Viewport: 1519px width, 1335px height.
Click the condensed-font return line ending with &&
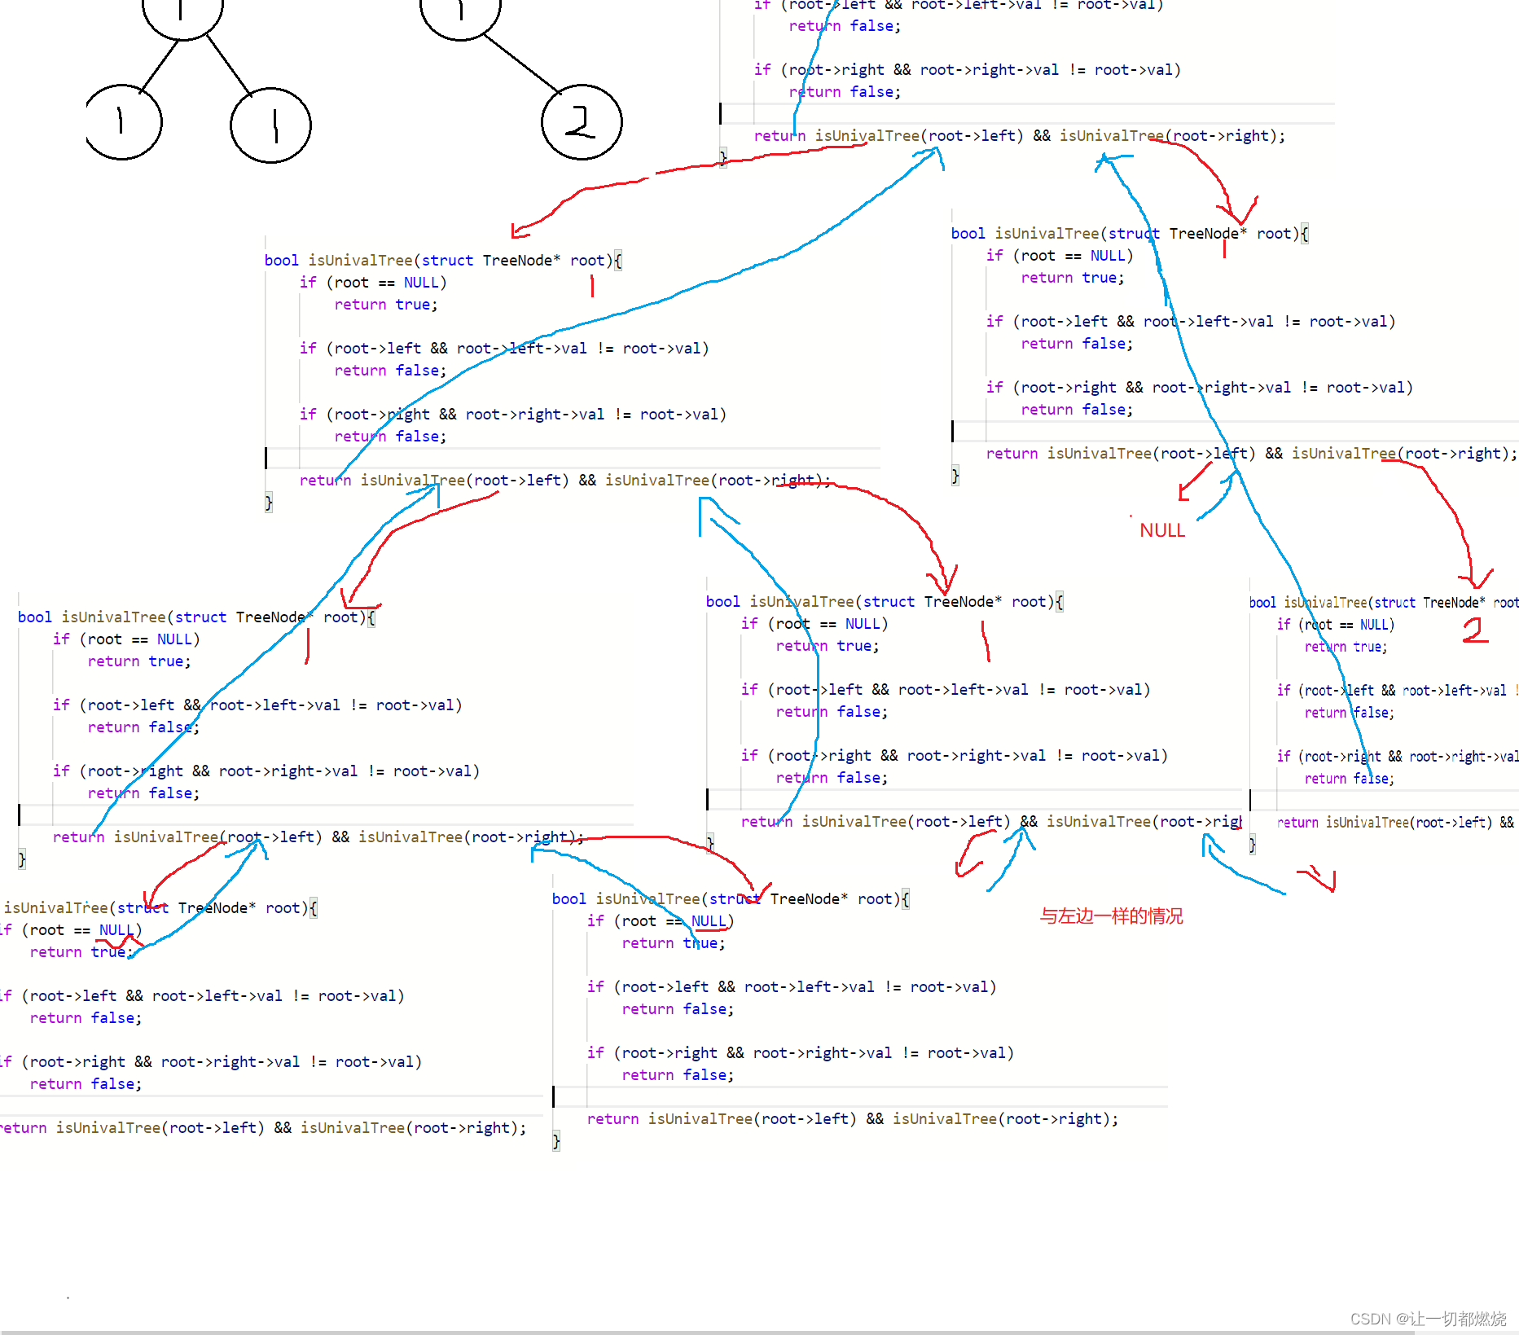1395,823
